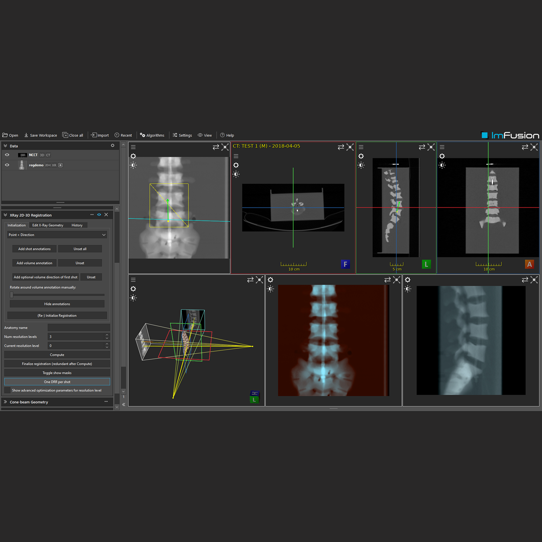Open the Point + Direction dropdown
The height and width of the screenshot is (542, 542).
pyautogui.click(x=57, y=235)
